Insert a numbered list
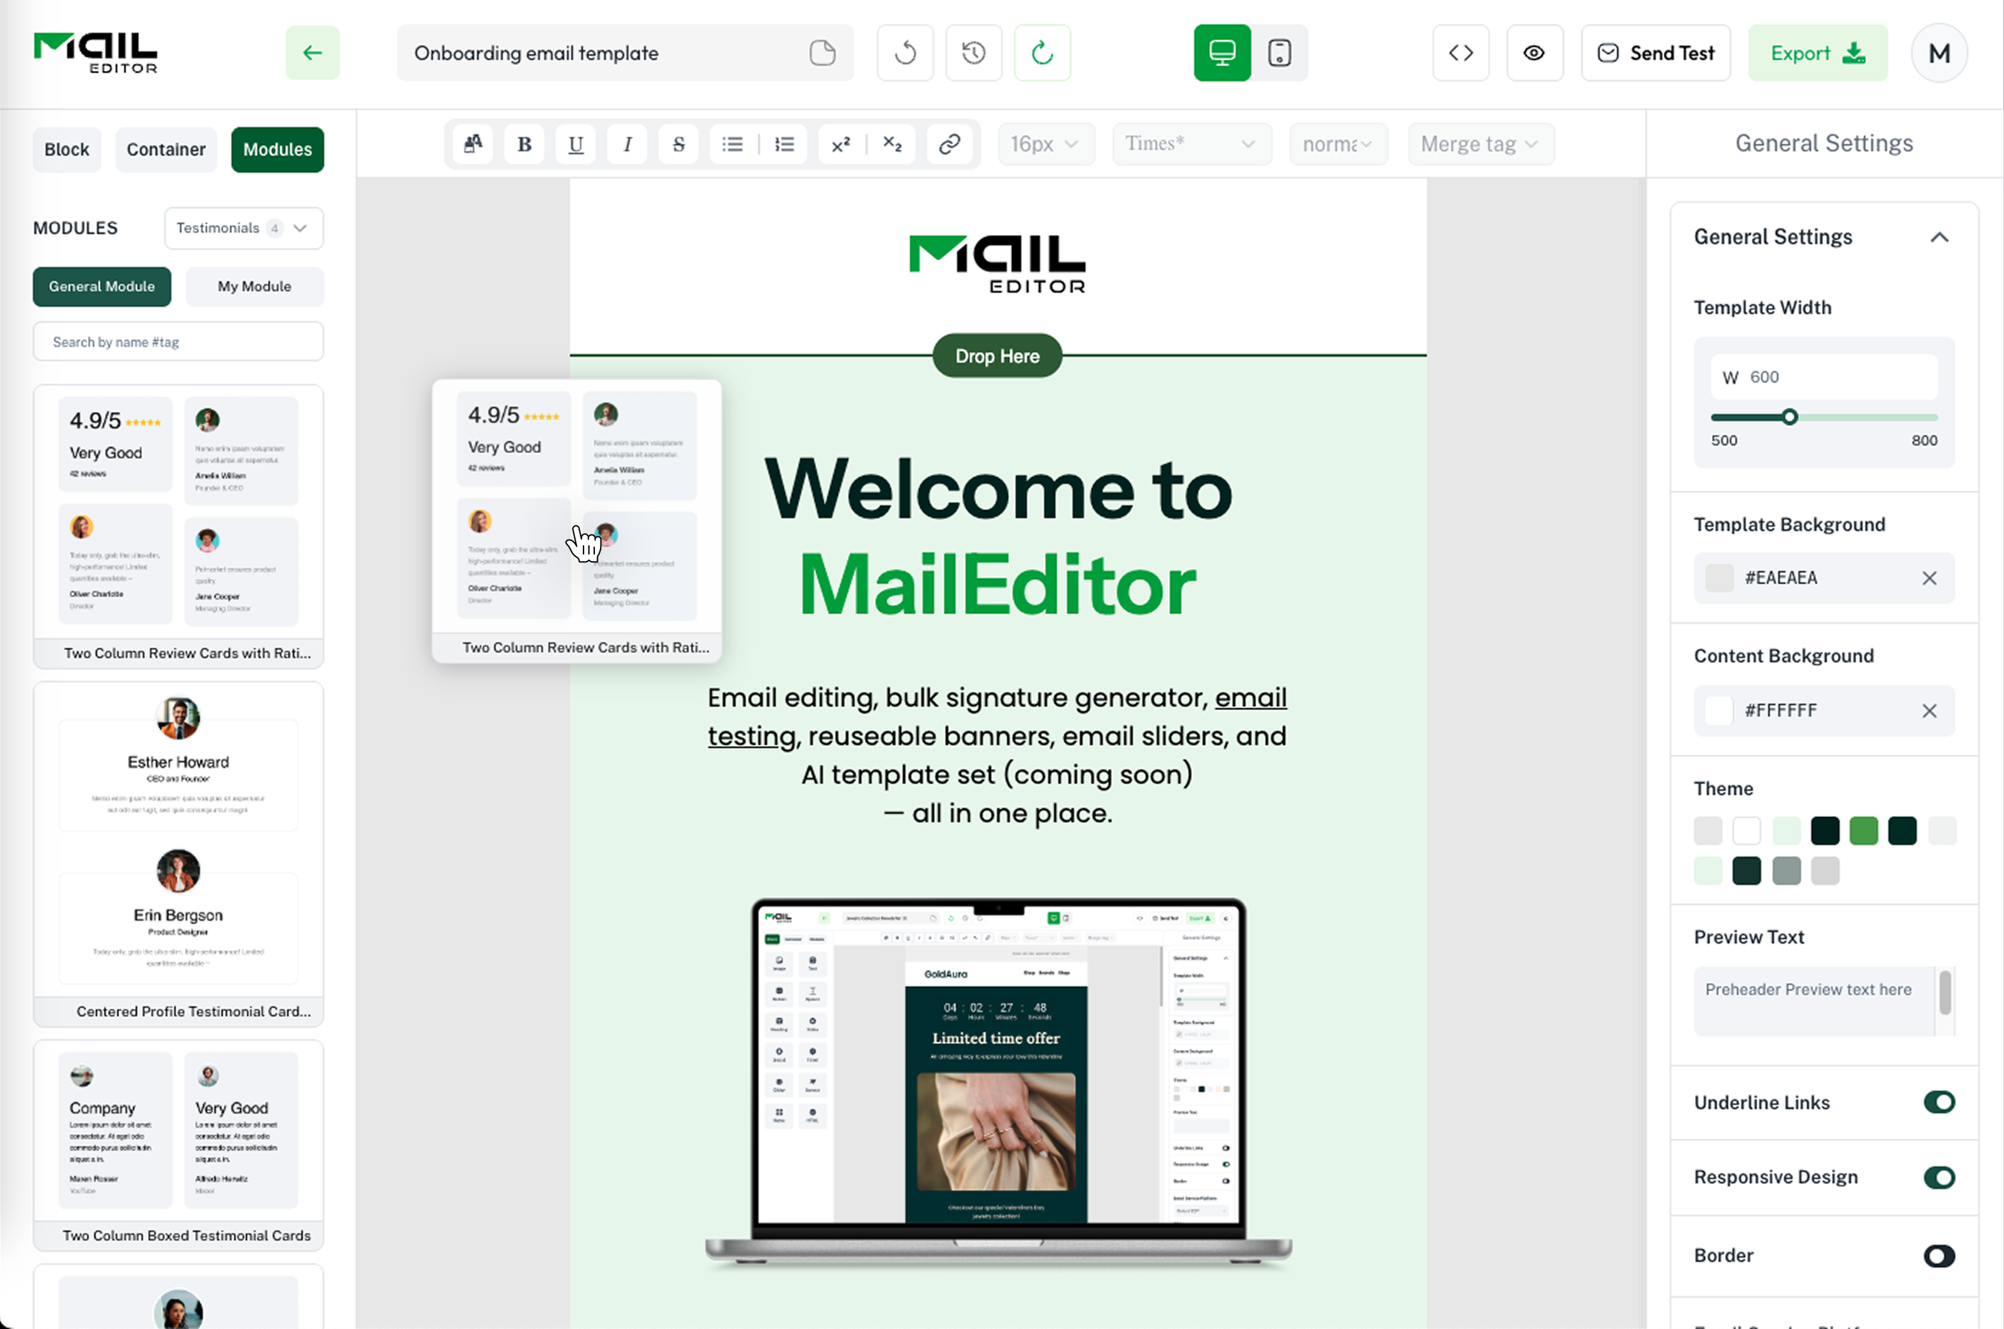 [x=784, y=144]
